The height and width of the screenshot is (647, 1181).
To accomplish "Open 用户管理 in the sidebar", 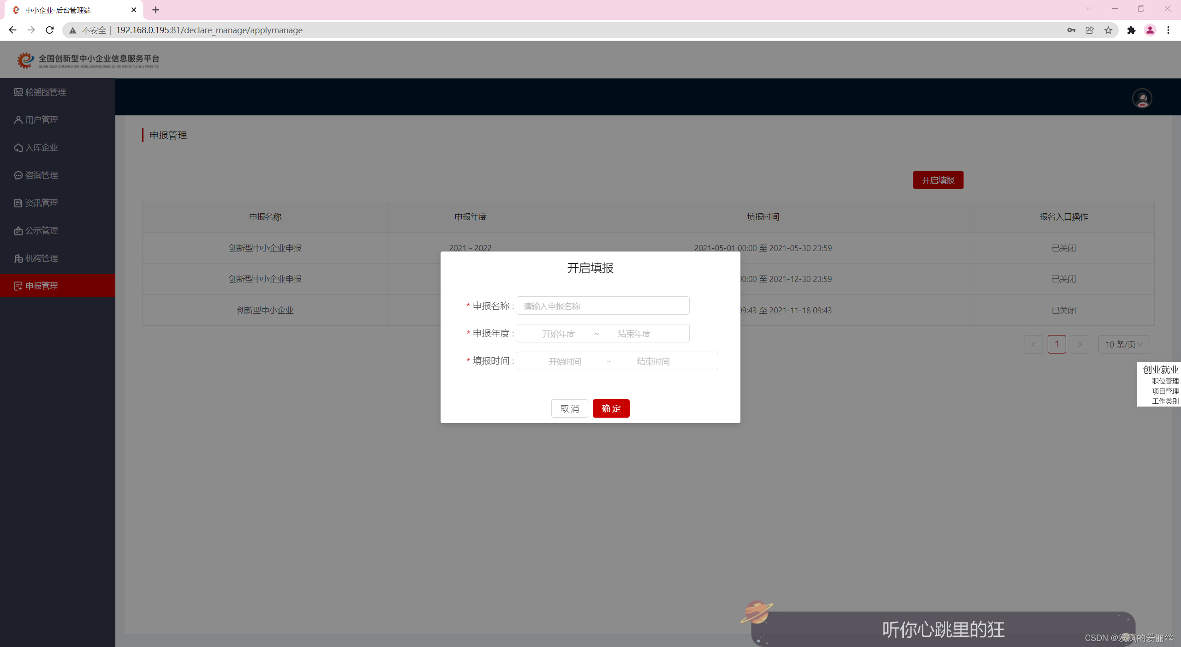I will pos(42,120).
